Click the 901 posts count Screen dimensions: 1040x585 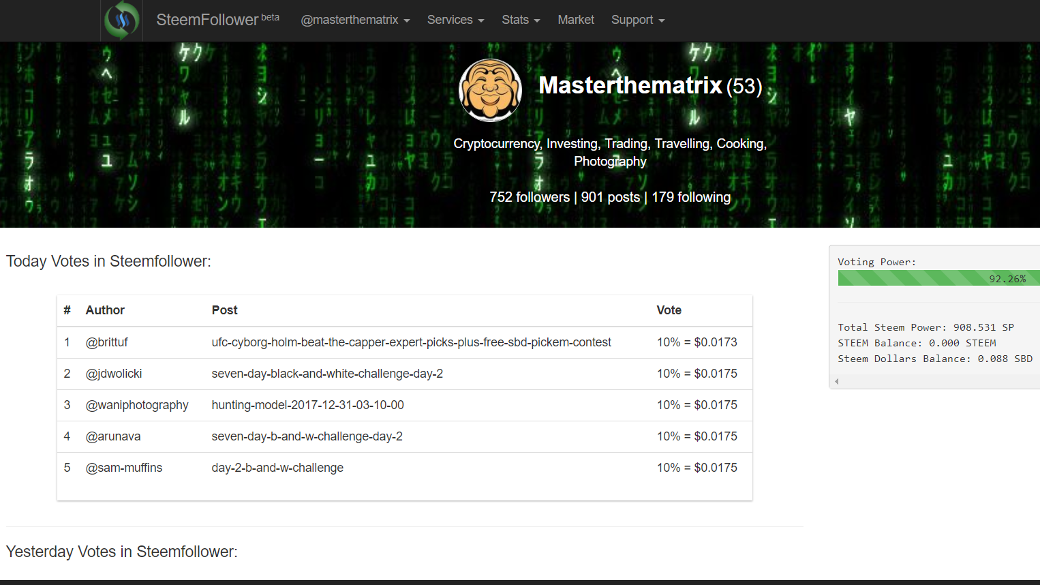click(x=611, y=197)
